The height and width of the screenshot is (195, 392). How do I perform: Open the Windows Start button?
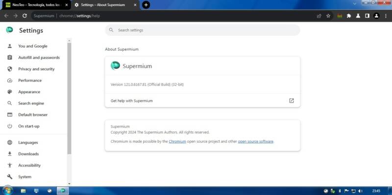pyautogui.click(x=7, y=191)
